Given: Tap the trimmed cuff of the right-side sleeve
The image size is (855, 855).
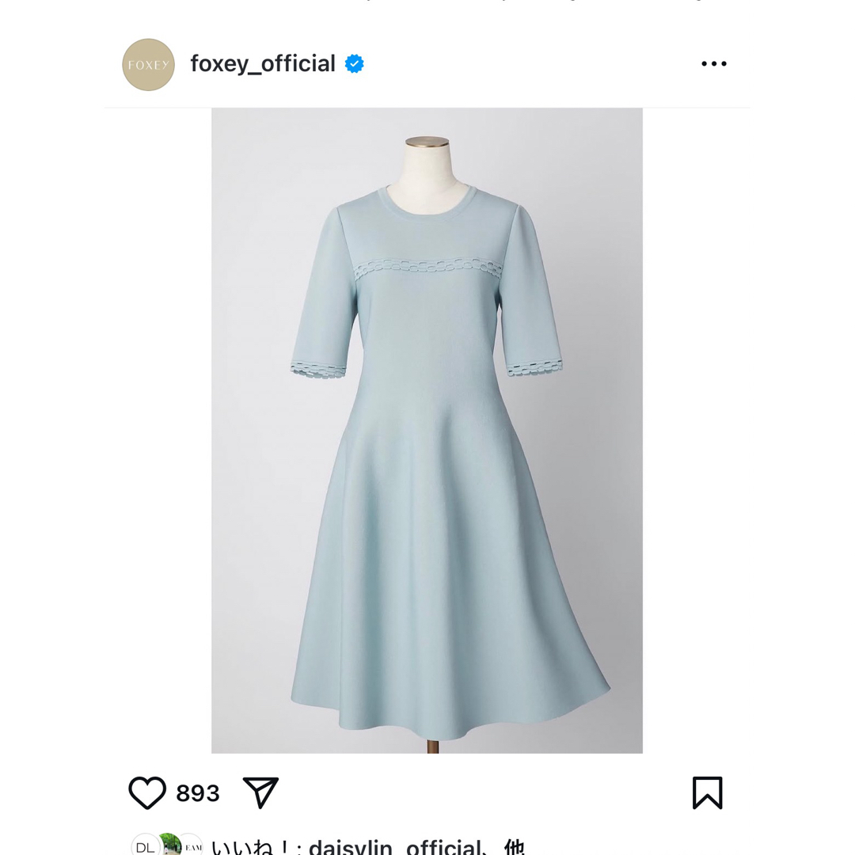Looking at the screenshot, I should pyautogui.click(x=534, y=368).
